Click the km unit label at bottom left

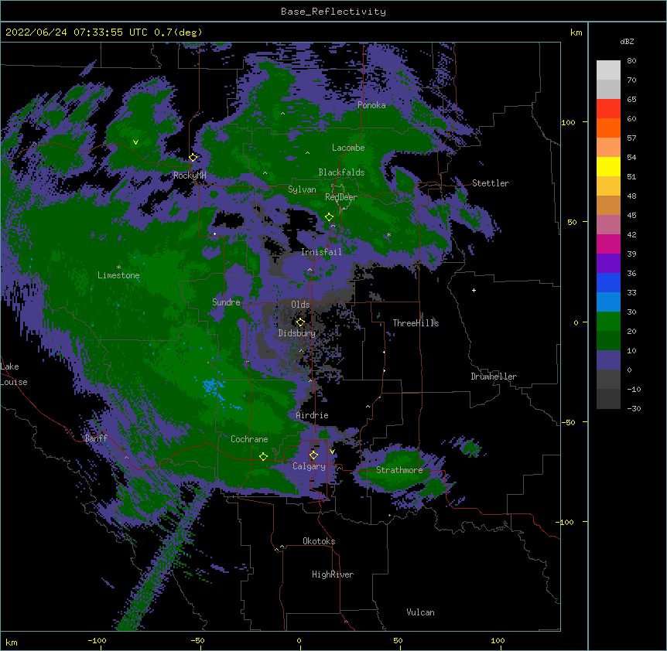click(x=12, y=642)
